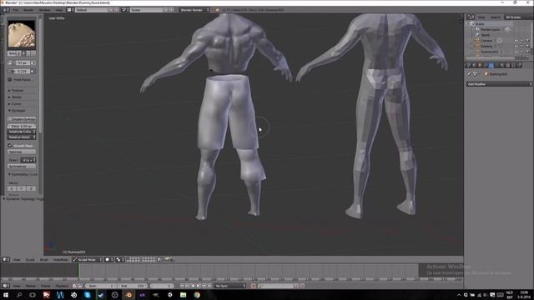Toggle Dummy.002 renderability camera icon

[527, 52]
